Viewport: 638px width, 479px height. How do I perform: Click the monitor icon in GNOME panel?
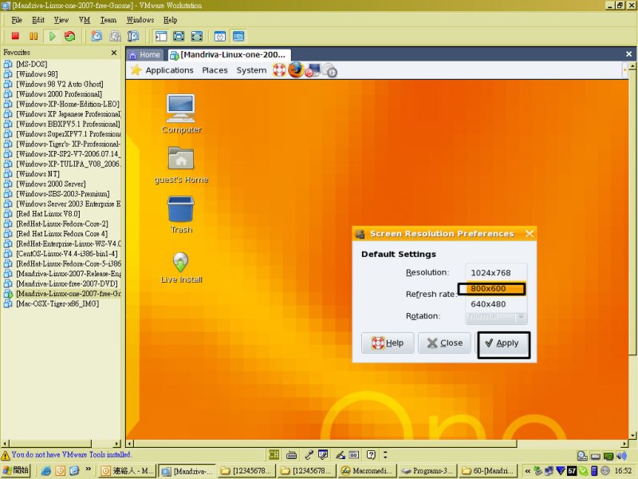313,70
